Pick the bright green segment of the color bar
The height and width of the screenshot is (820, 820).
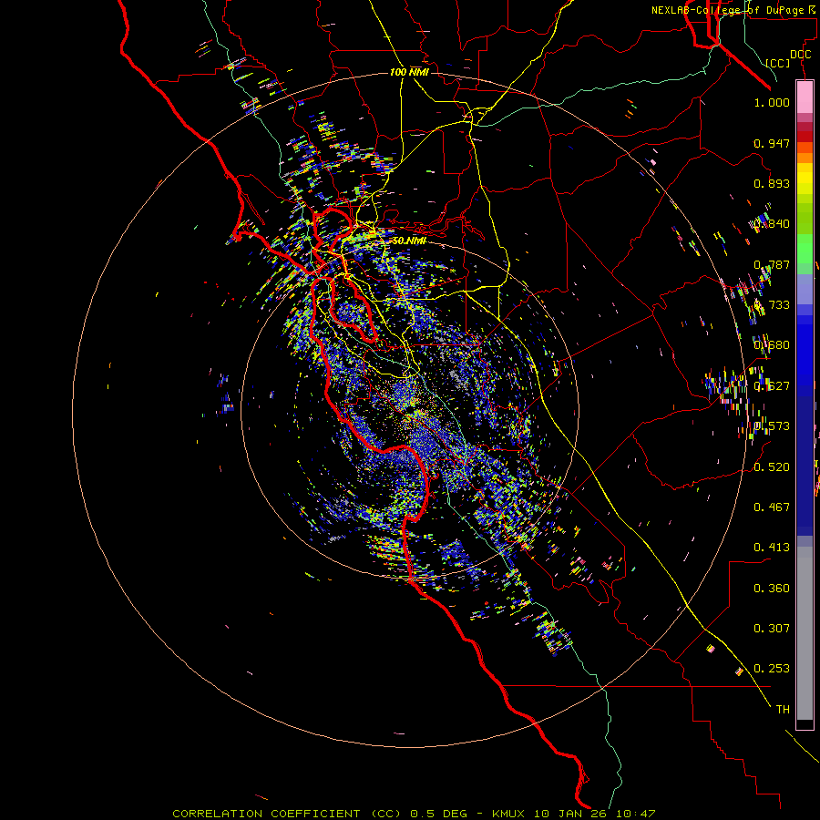pyautogui.click(x=805, y=249)
